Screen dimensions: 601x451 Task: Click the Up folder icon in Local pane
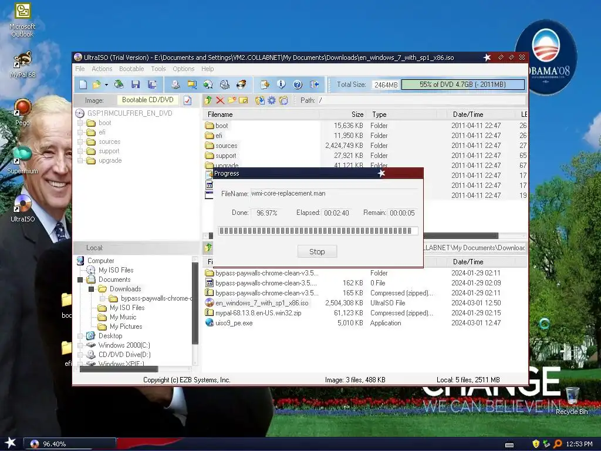point(208,248)
